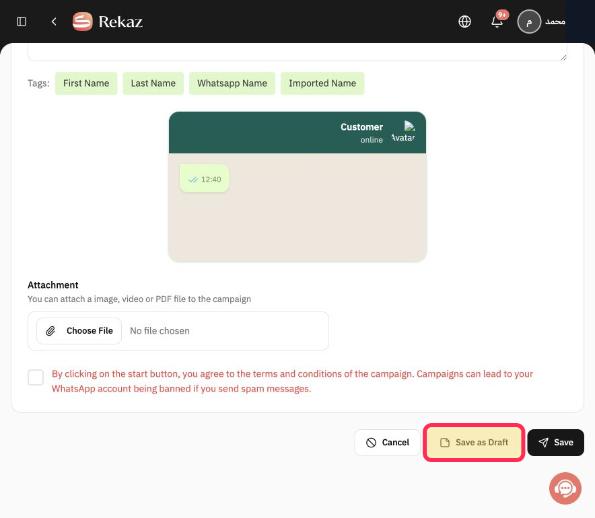Open notifications bell with 9+ badge

click(x=498, y=21)
